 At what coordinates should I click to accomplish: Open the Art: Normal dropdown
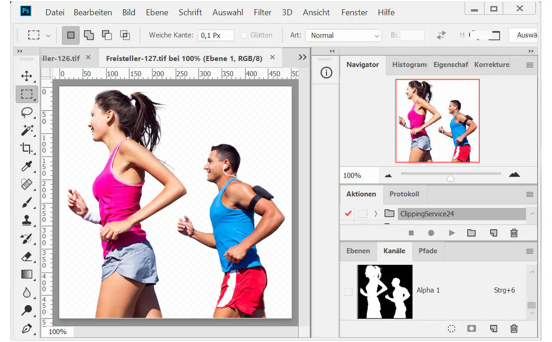point(343,35)
